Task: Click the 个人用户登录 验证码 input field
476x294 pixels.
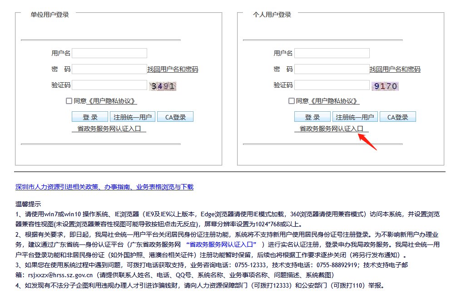Action: tap(332, 85)
